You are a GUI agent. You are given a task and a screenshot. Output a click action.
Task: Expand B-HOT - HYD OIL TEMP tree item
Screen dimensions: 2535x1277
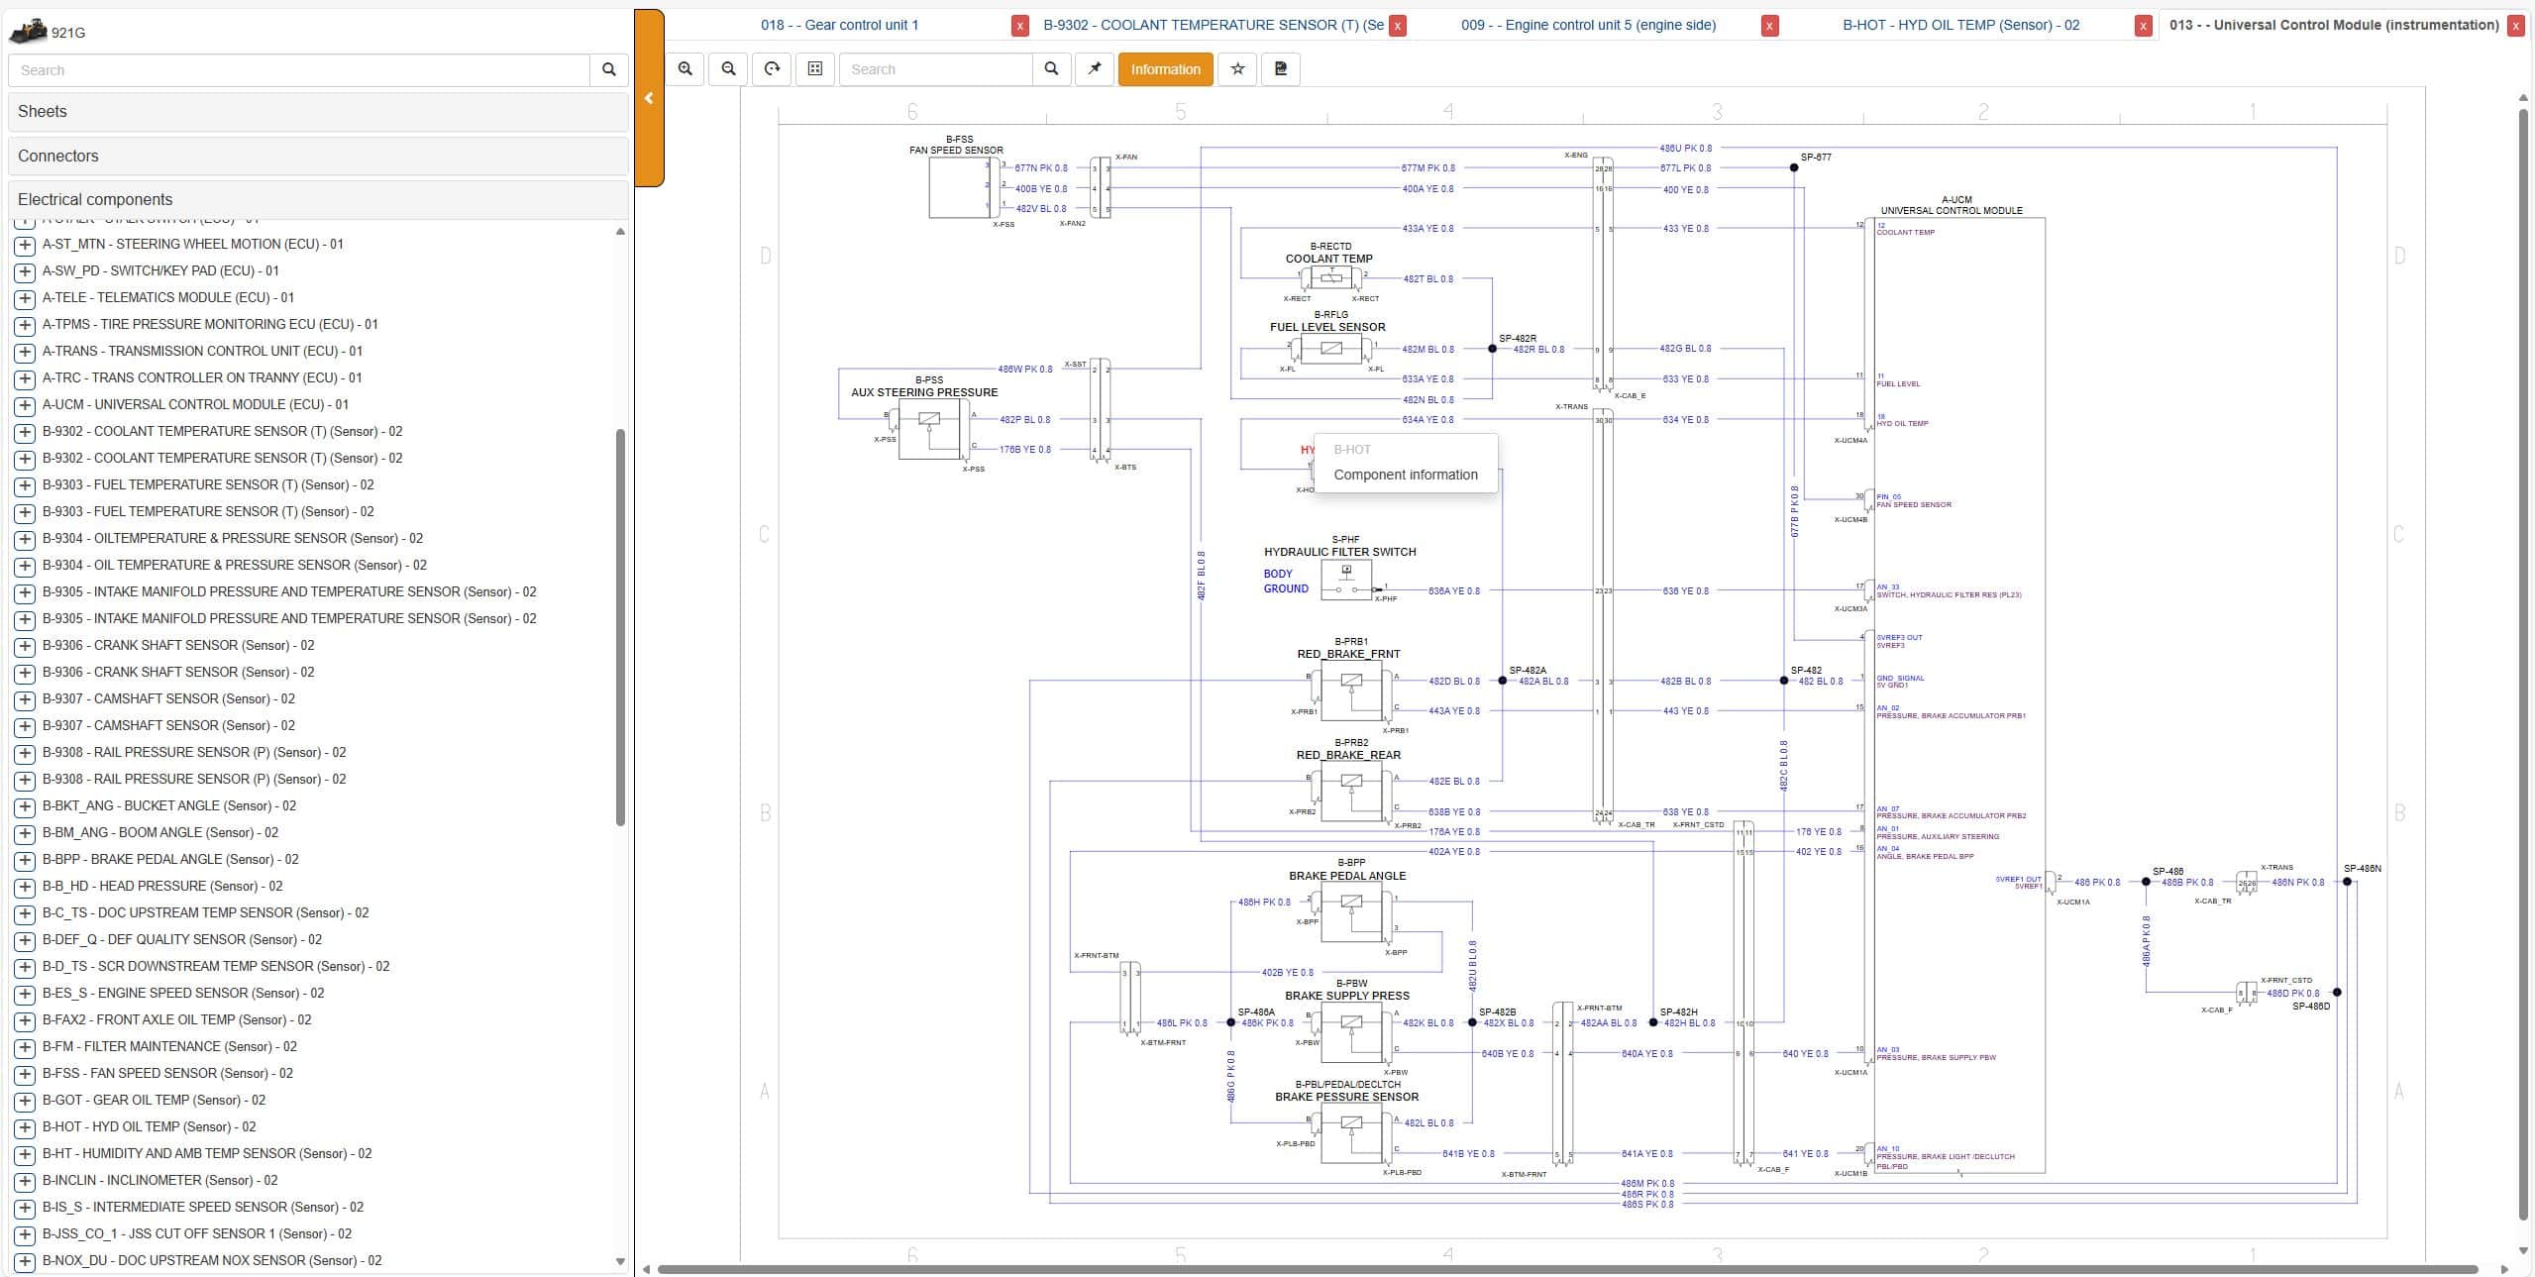tap(25, 1127)
